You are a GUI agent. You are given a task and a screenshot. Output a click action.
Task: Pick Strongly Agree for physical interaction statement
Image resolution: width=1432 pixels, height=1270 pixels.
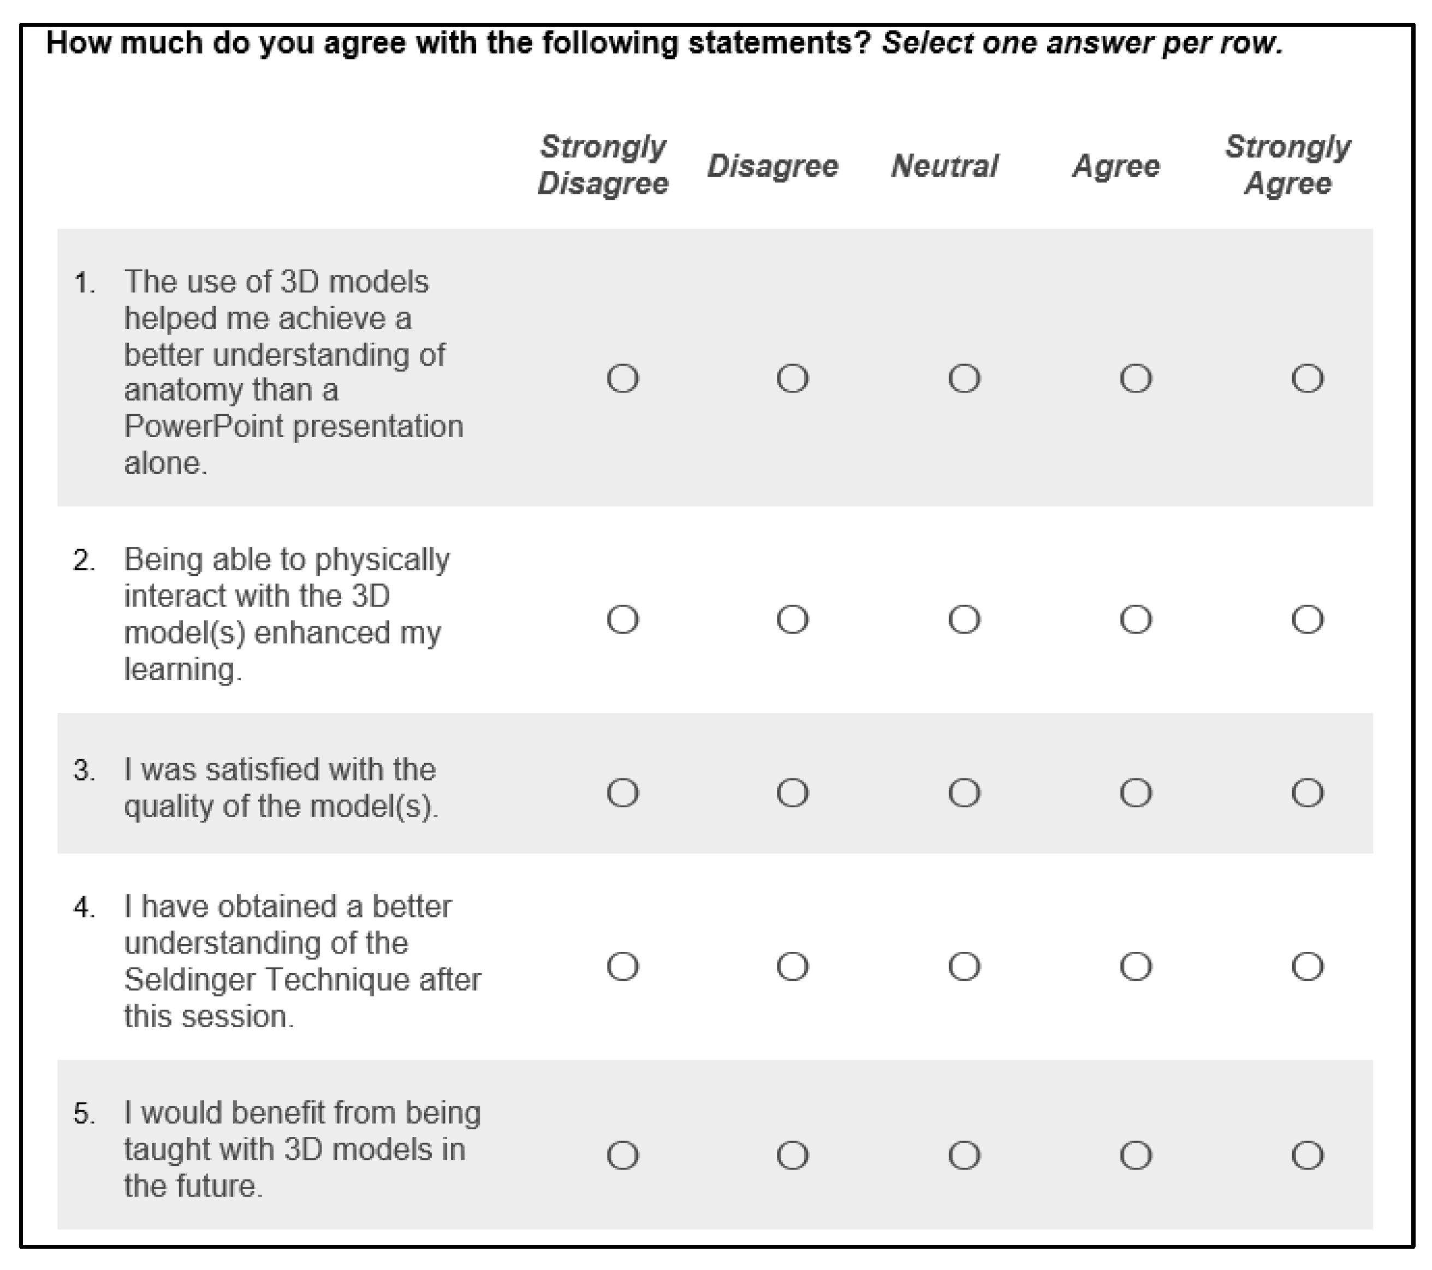click(x=1308, y=619)
